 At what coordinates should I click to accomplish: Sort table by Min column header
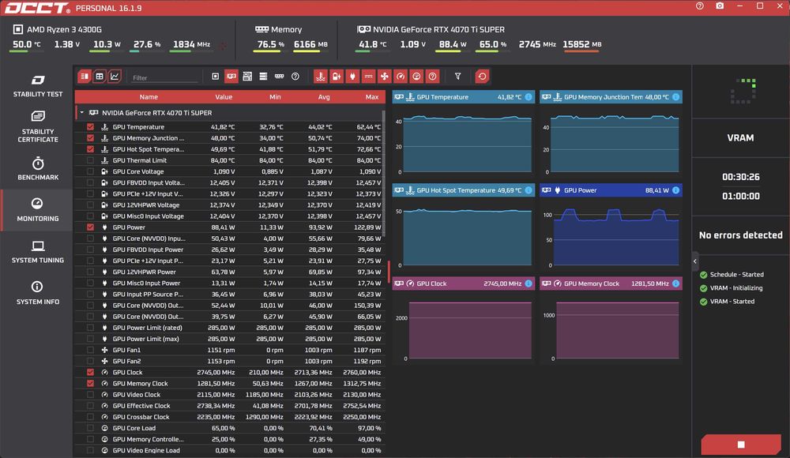tap(275, 97)
